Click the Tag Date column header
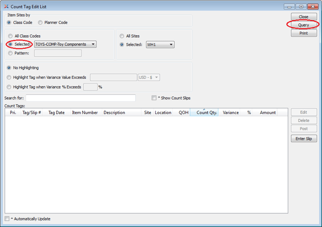322x227 pixels. click(x=57, y=113)
